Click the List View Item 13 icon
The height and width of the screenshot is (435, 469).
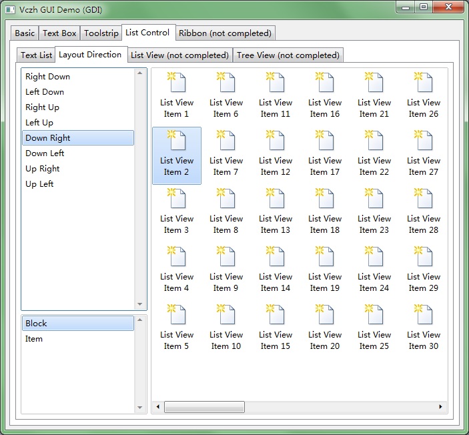pyautogui.click(x=275, y=198)
